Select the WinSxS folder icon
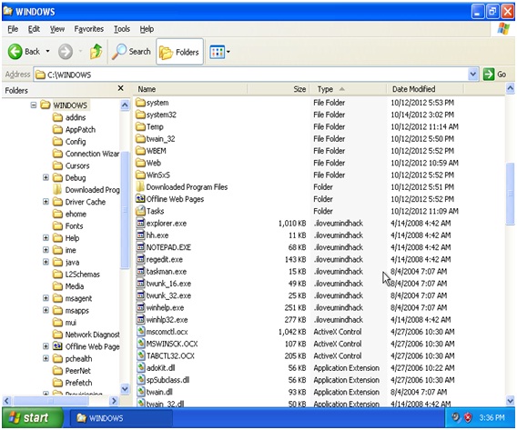This screenshot has width=517, height=430. point(141,175)
